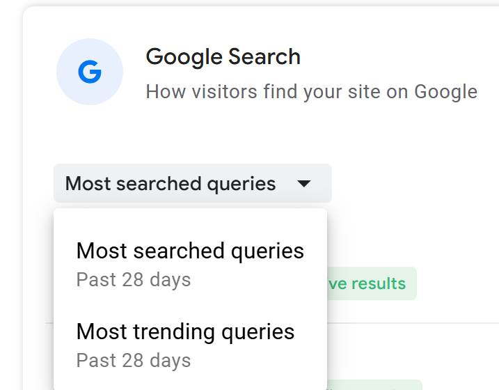
Task: Click the word Most in the selector button
Action: (x=88, y=184)
